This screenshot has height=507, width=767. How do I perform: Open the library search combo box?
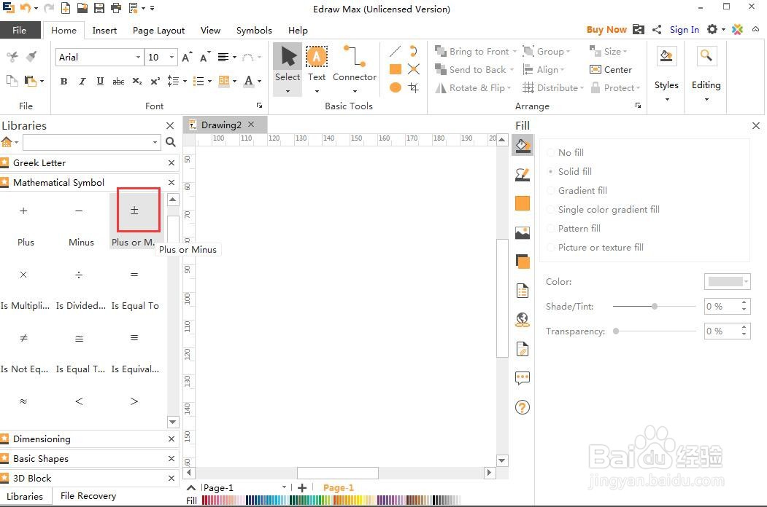[91, 142]
